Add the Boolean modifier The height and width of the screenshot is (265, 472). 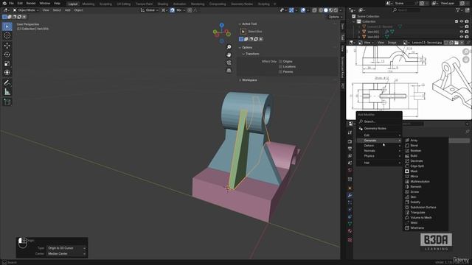point(426,150)
